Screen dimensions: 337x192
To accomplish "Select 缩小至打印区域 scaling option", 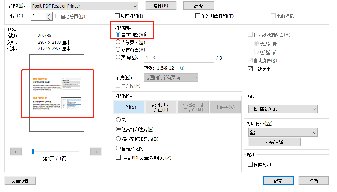I will click(118, 139).
